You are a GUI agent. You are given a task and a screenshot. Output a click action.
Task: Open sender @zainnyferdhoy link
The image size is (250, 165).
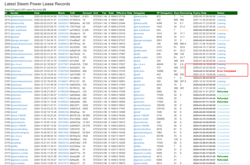19,129
